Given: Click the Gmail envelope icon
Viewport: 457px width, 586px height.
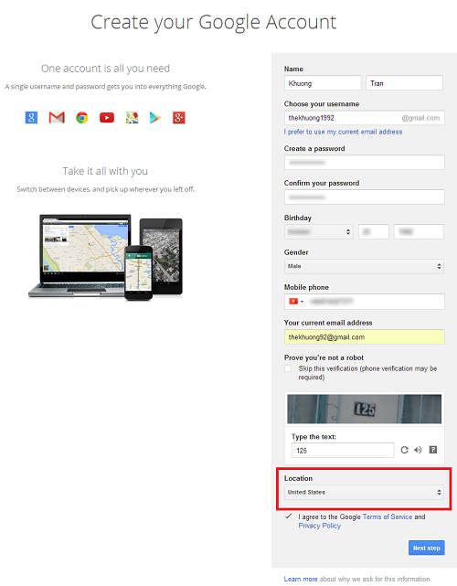Looking at the screenshot, I should point(57,118).
